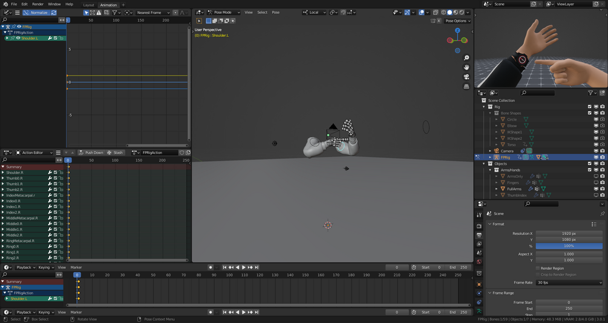This screenshot has width=608, height=323.
Task: Play the animation in the upper timeline
Action: pyautogui.click(x=244, y=267)
